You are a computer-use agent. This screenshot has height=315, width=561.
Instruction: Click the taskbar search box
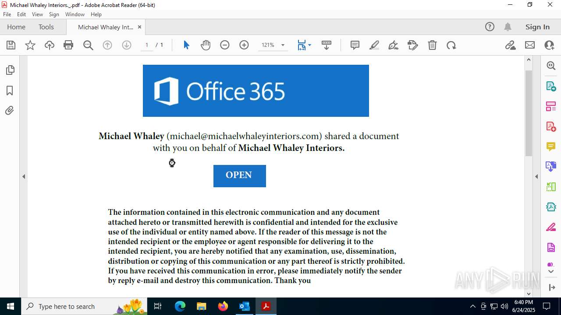(85, 306)
